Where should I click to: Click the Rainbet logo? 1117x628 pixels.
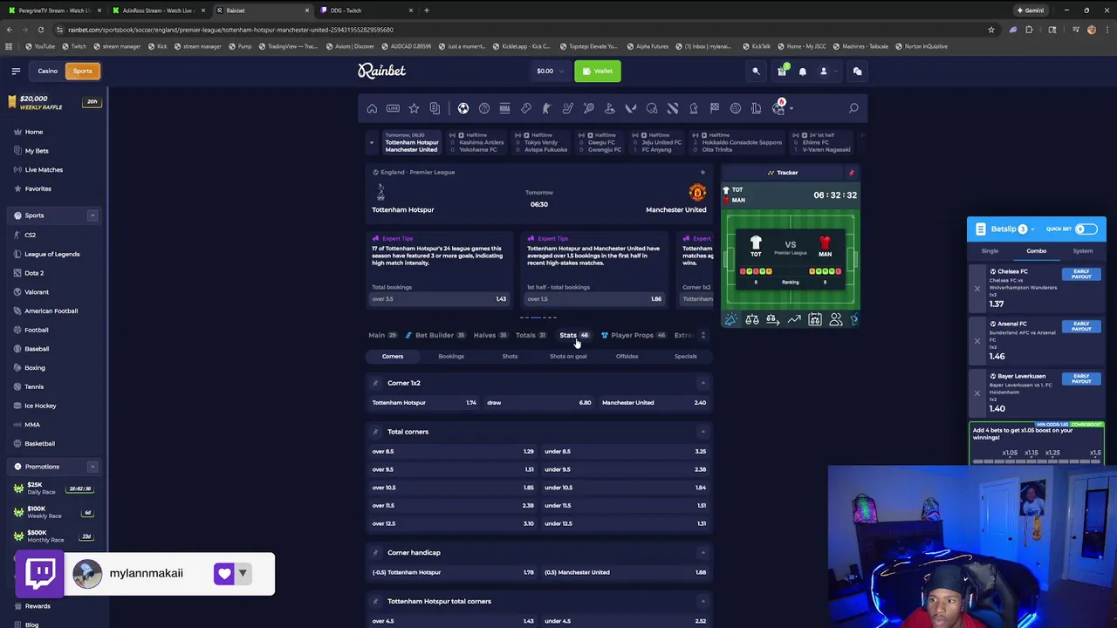[381, 72]
